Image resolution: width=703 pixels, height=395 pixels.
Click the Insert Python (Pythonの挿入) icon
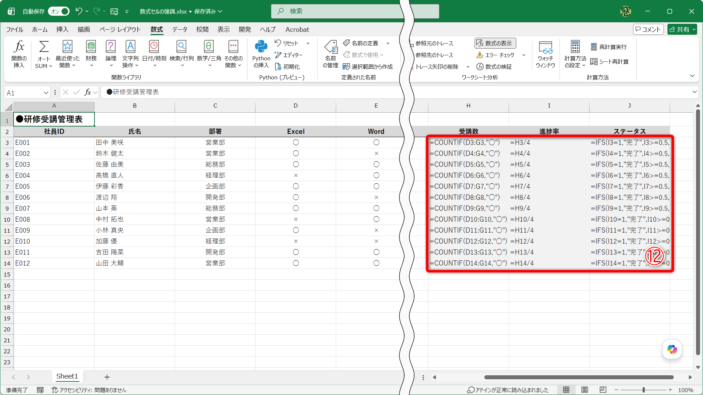coord(261,54)
